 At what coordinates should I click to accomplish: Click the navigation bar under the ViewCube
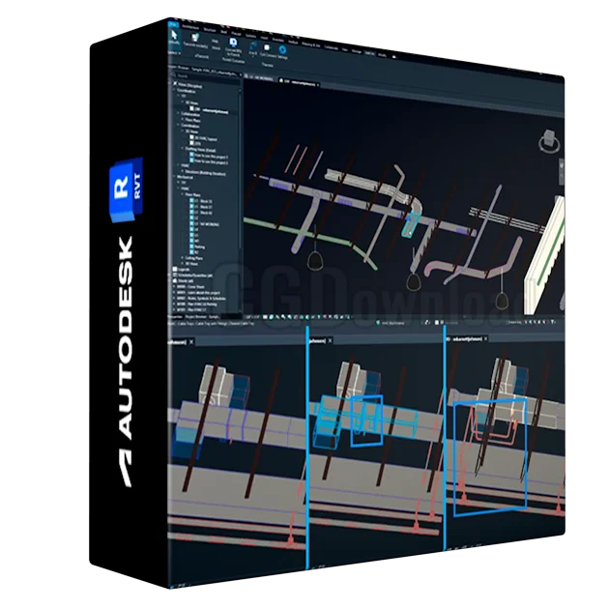tap(562, 171)
